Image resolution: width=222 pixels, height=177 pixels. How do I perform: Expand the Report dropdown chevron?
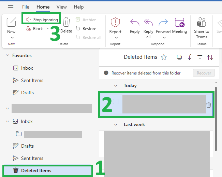(116, 38)
